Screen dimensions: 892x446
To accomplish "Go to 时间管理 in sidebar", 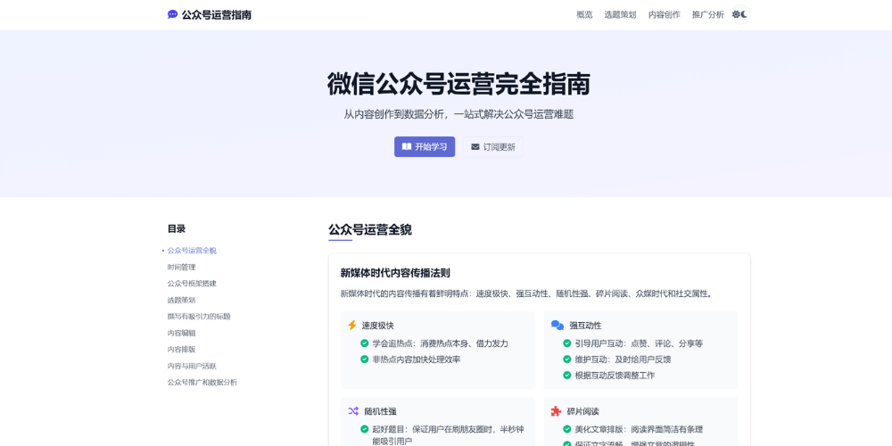I will pyautogui.click(x=181, y=267).
